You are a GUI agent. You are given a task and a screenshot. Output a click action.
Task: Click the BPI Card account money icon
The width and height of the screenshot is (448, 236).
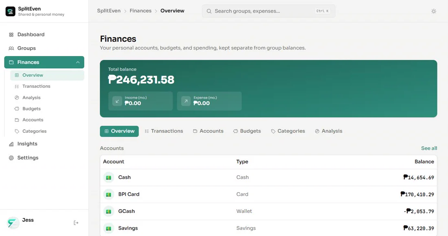coord(109,194)
